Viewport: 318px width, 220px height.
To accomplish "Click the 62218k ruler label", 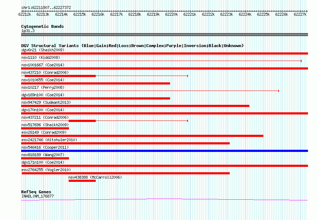I will coord(135,14).
